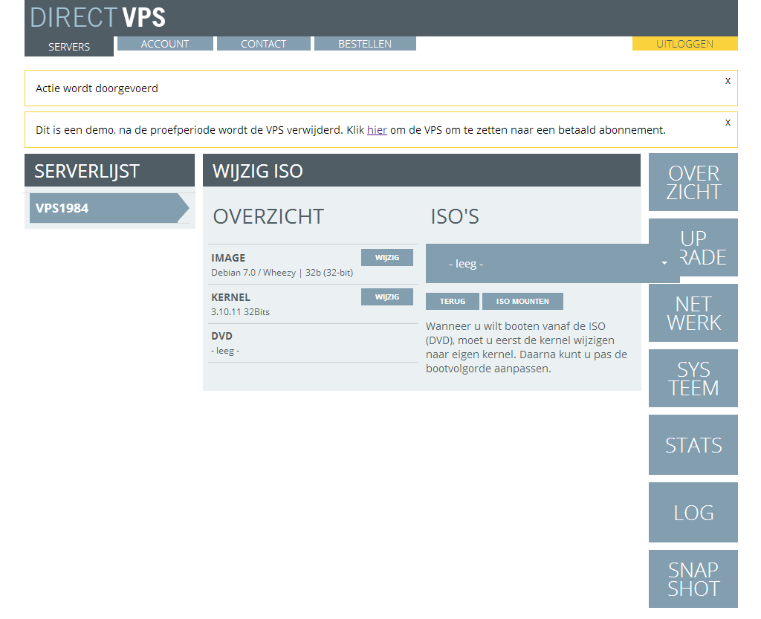Dismiss the 'Actie wordt doorgevoerd' notification

728,80
